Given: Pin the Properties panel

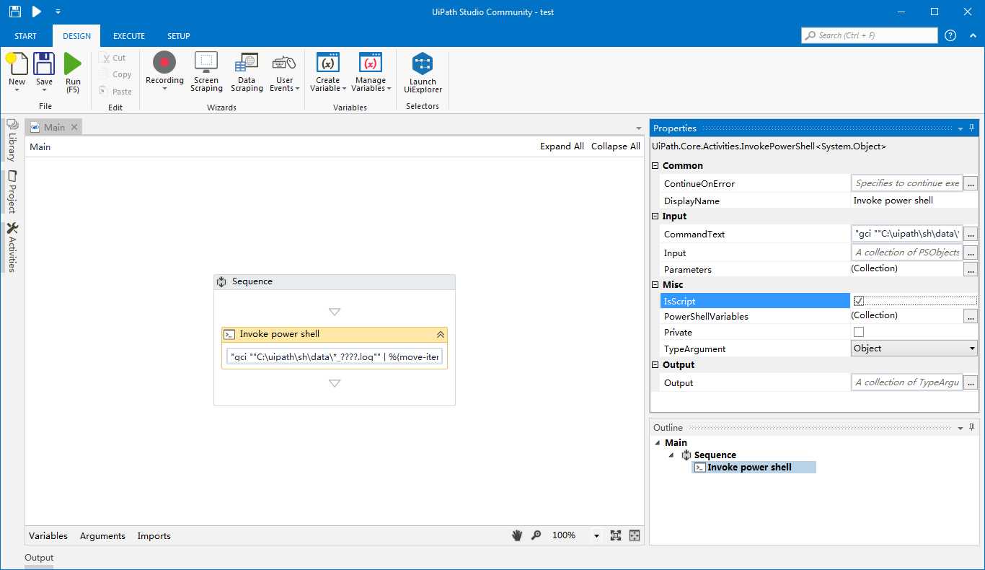Looking at the screenshot, I should coord(971,128).
